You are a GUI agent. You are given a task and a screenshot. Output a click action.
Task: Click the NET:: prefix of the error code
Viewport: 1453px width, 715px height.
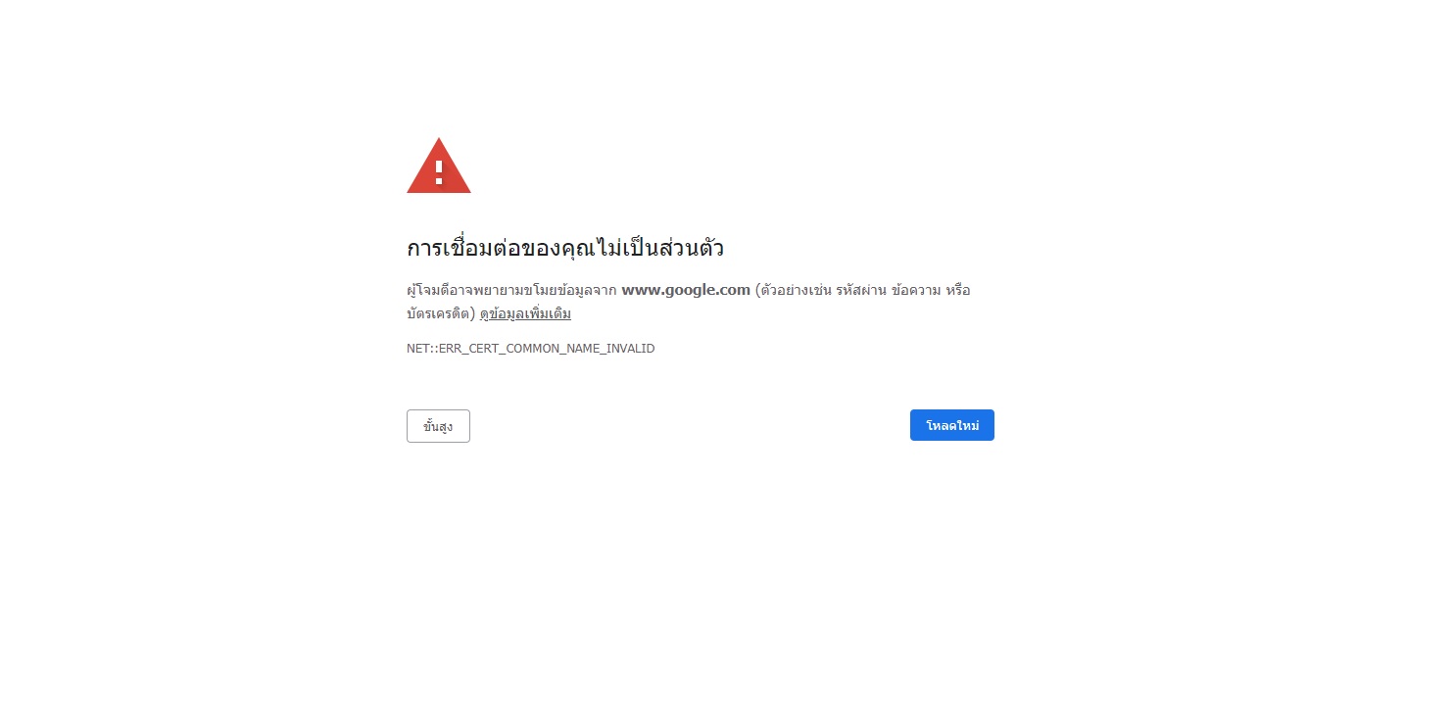point(422,349)
